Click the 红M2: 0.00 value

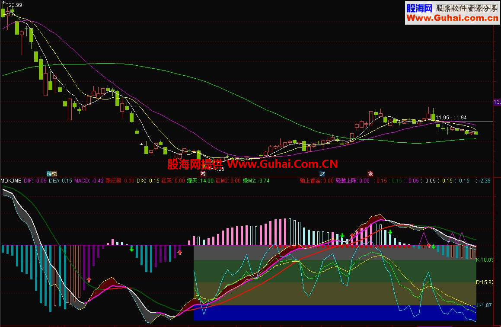click(228, 181)
